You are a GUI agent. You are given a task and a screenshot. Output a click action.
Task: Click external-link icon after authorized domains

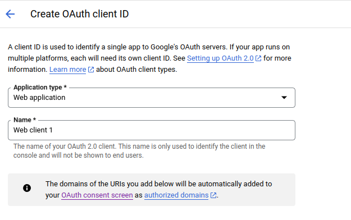pyautogui.click(x=213, y=195)
